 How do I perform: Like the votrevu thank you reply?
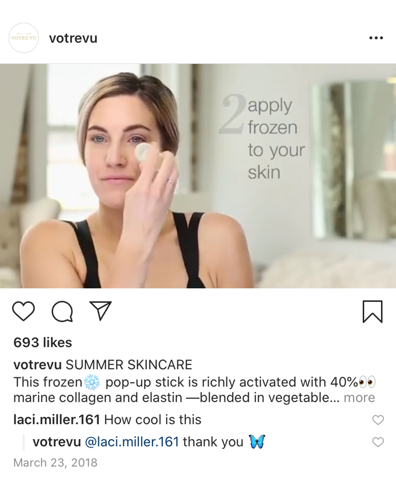click(378, 442)
